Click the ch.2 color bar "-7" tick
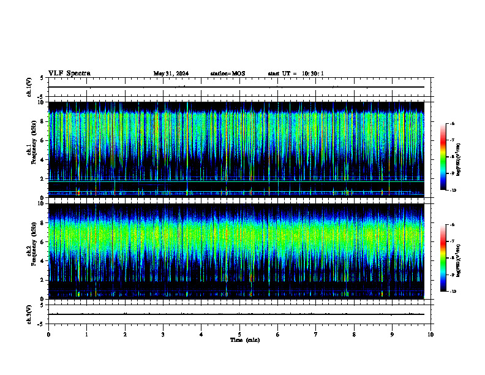This screenshot has height=375, width=485. pos(452,241)
